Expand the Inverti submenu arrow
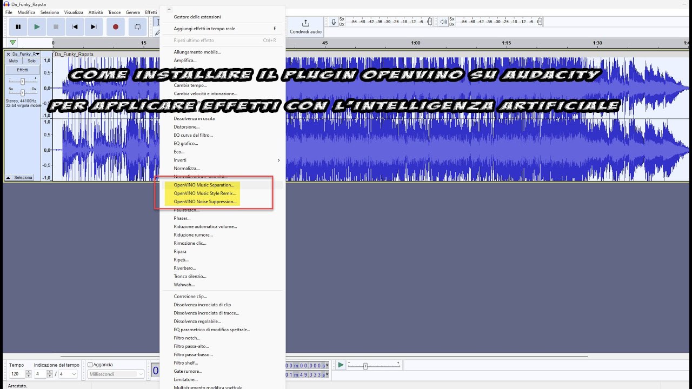The image size is (692, 389). (279, 160)
